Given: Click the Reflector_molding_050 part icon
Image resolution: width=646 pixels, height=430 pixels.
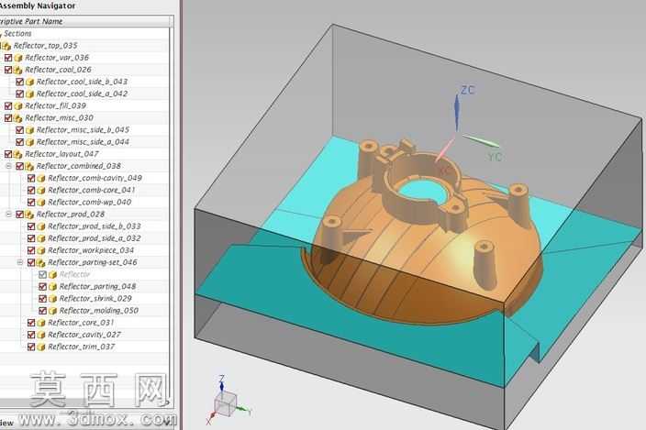Looking at the screenshot, I should [x=52, y=311].
